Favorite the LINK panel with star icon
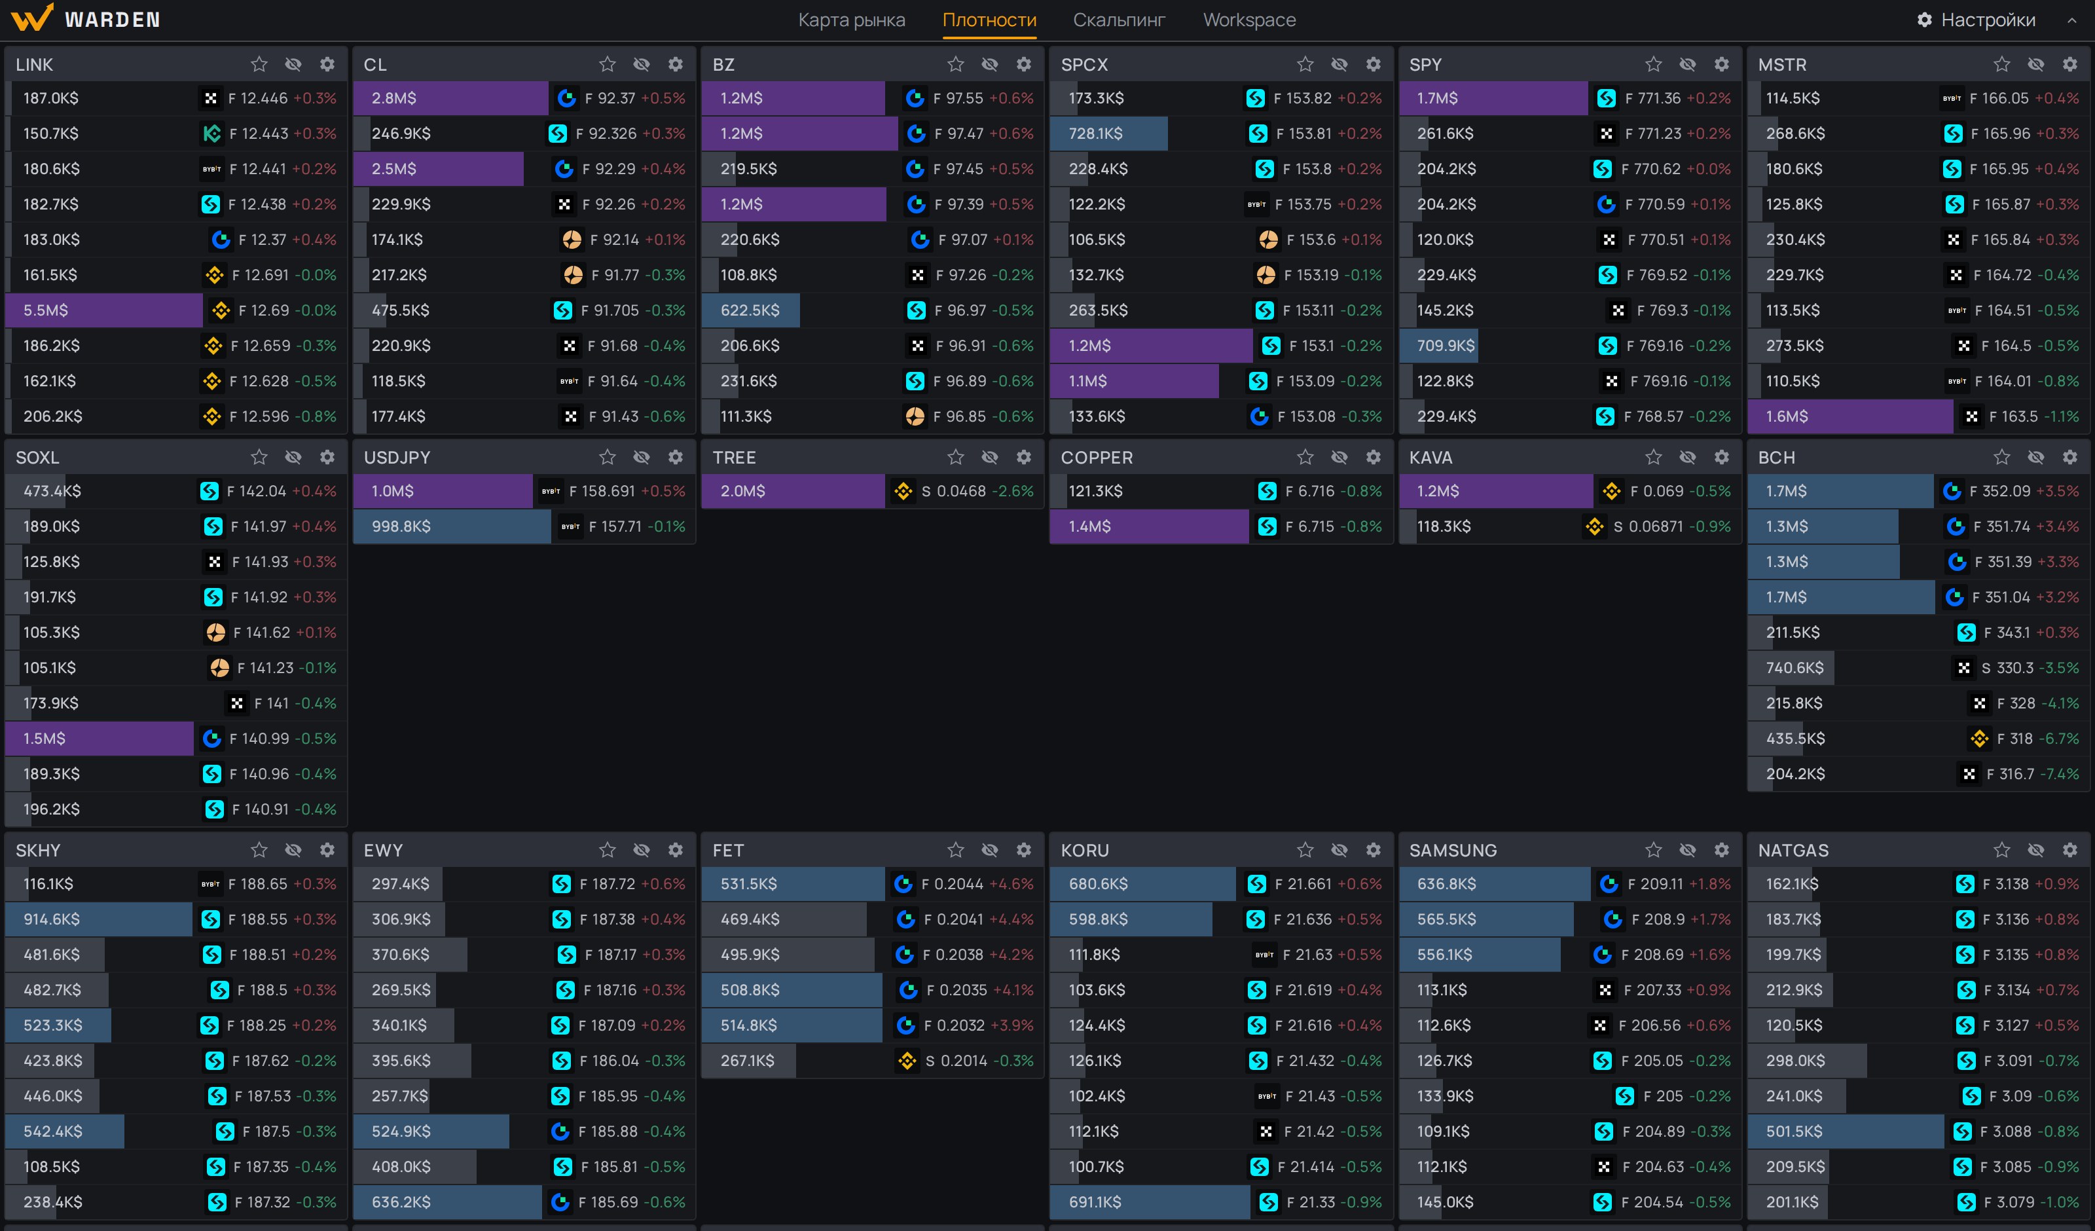The image size is (2095, 1231). click(x=259, y=64)
